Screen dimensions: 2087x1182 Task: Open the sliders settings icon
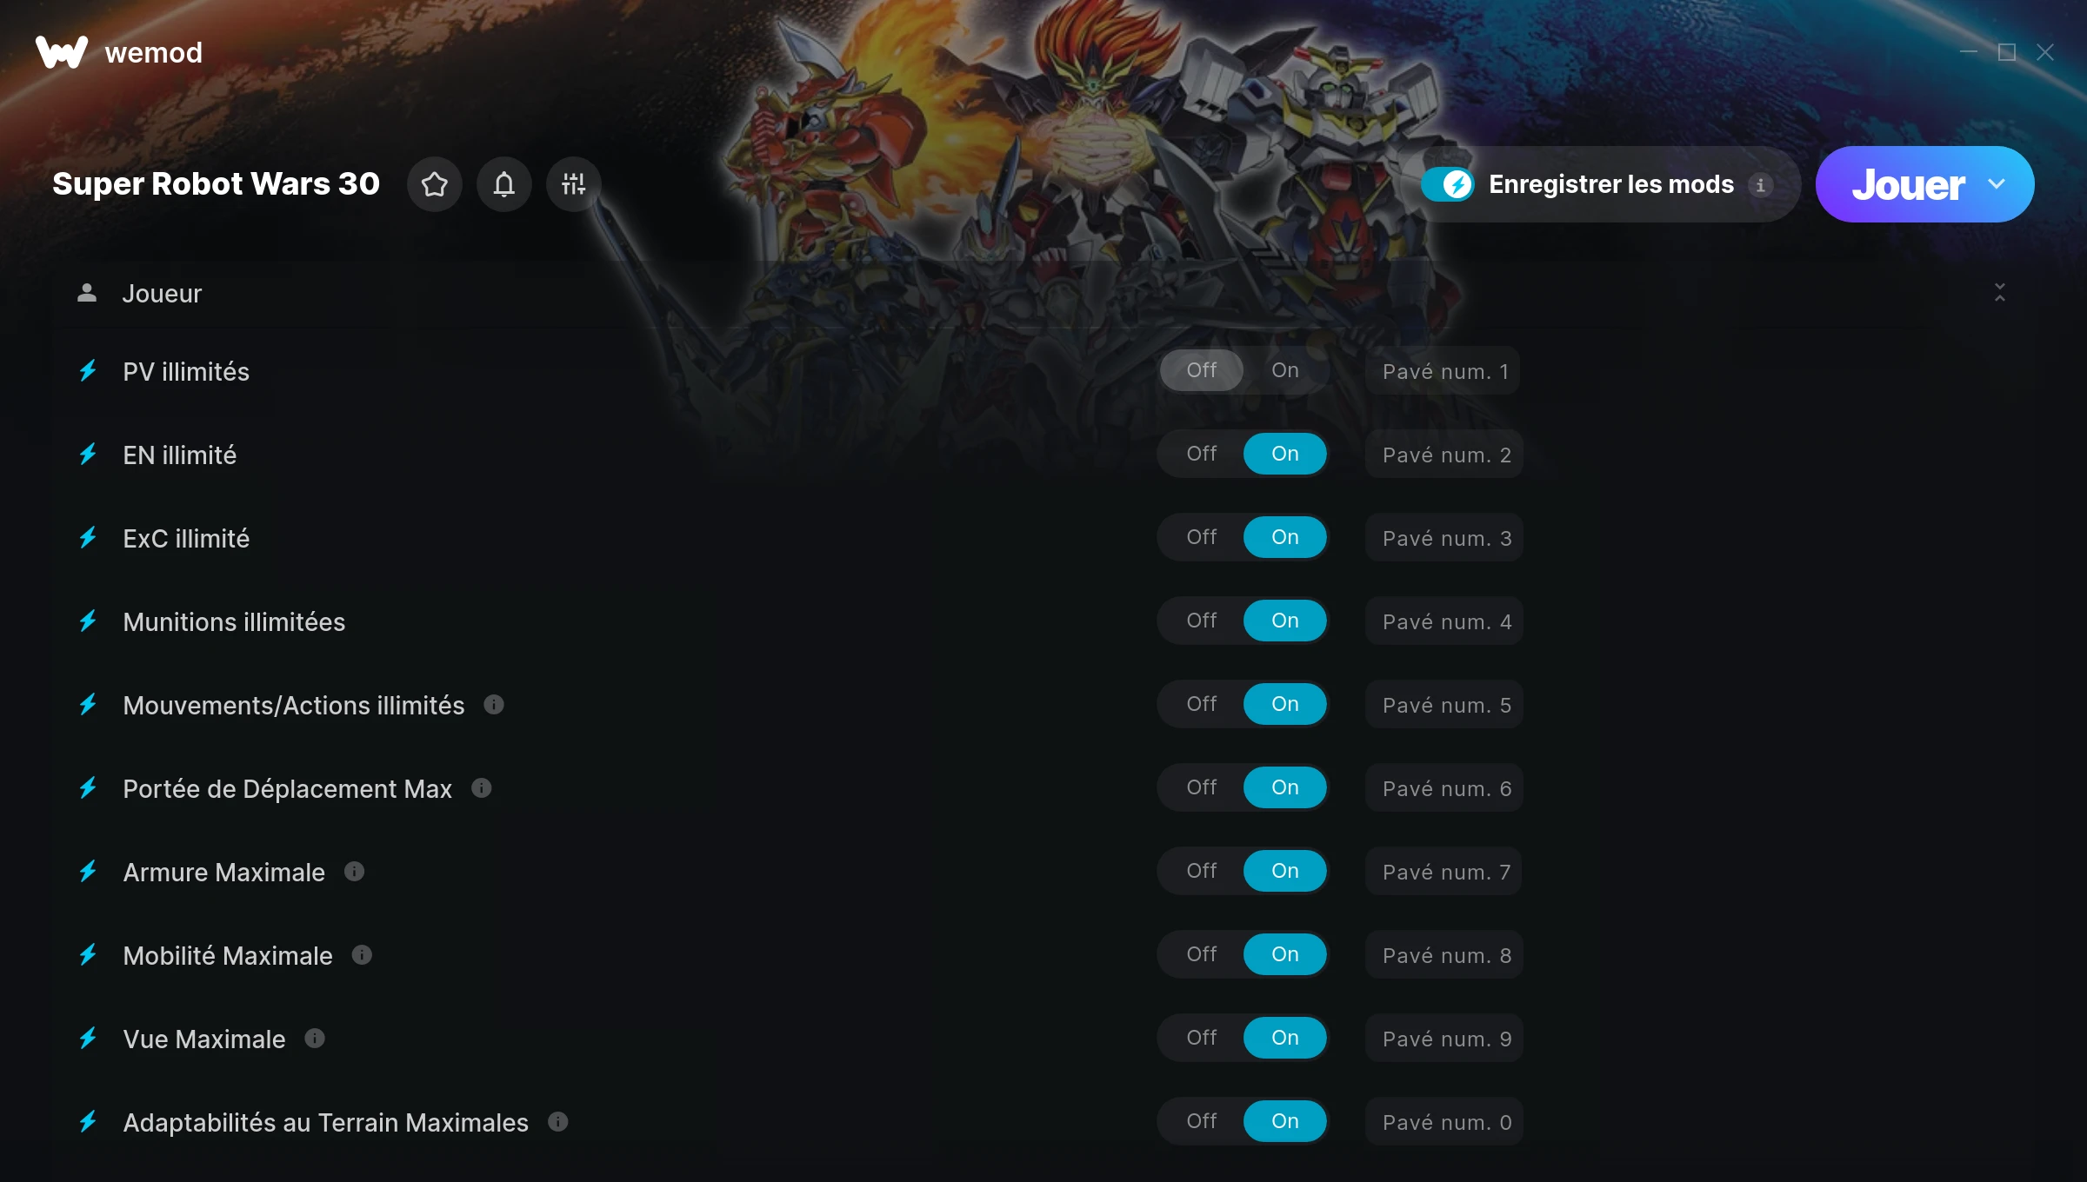coord(574,184)
